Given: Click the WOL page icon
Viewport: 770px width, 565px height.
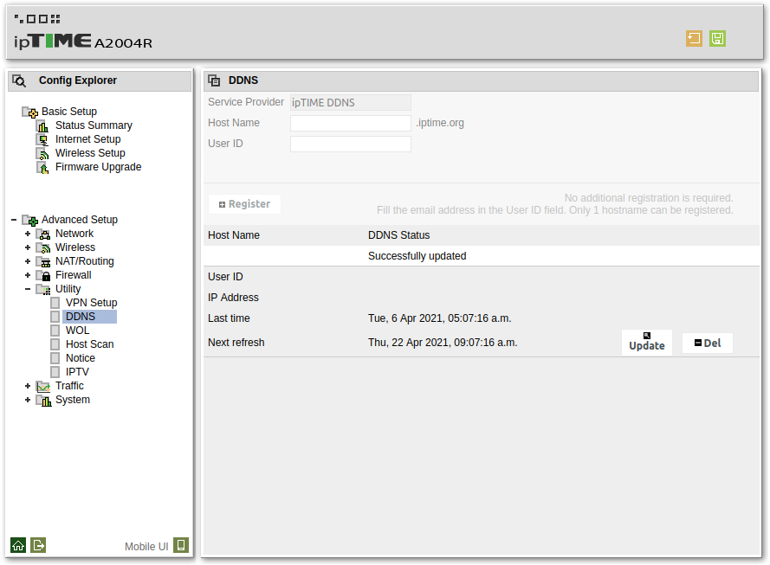Looking at the screenshot, I should [55, 331].
